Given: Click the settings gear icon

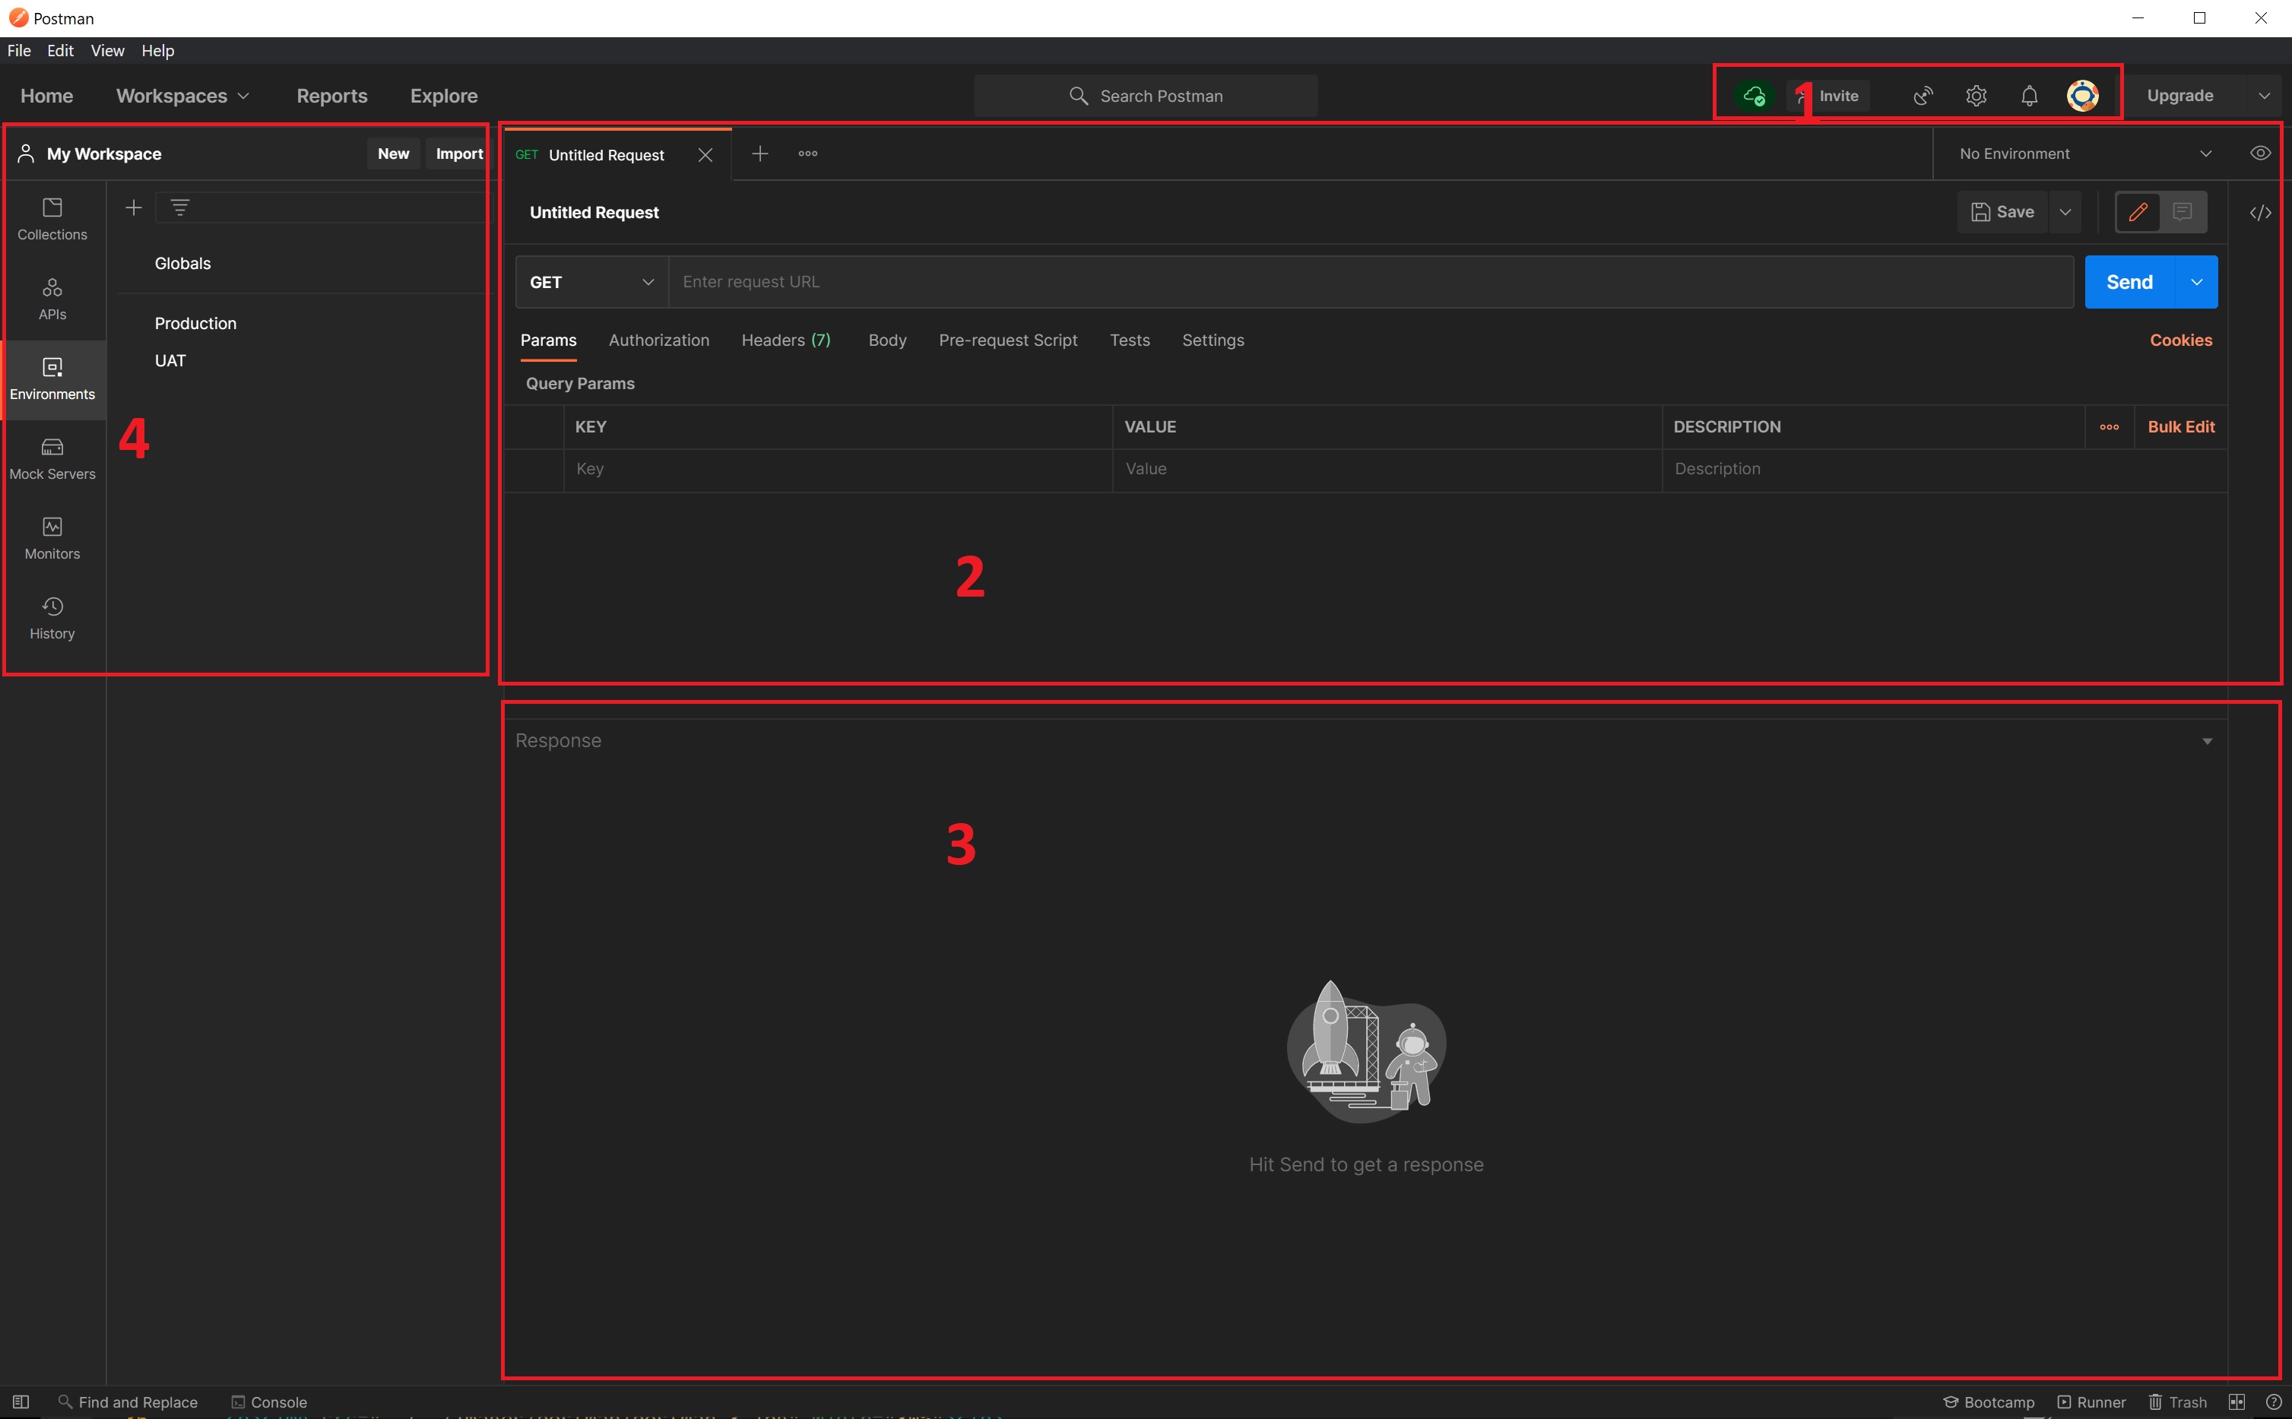Looking at the screenshot, I should click(1976, 96).
